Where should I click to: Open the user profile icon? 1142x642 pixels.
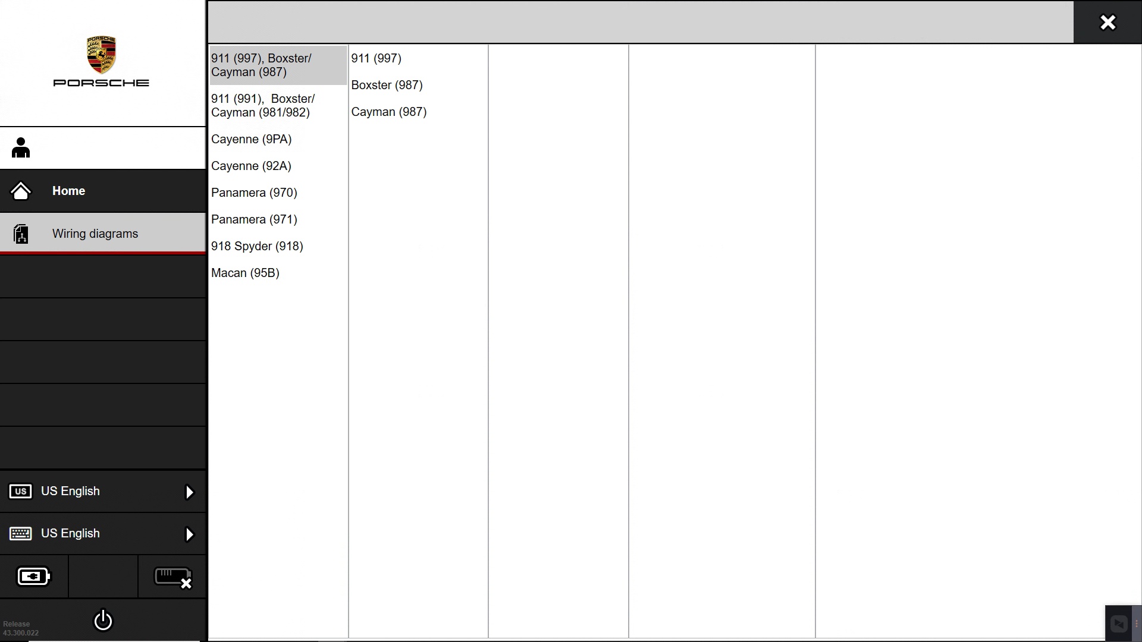[x=21, y=148]
